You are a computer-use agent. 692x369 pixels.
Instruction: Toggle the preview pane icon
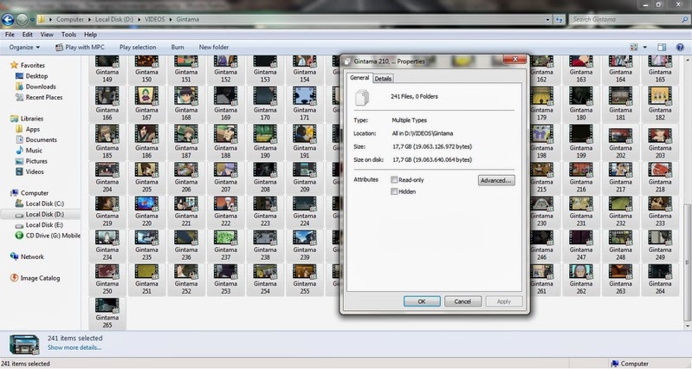point(662,48)
